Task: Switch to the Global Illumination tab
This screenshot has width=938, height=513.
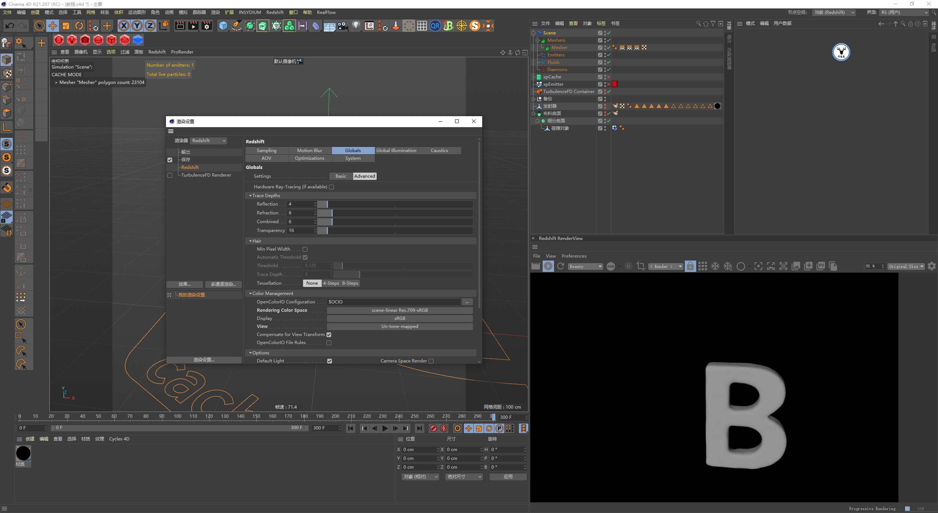Action: [396, 151]
